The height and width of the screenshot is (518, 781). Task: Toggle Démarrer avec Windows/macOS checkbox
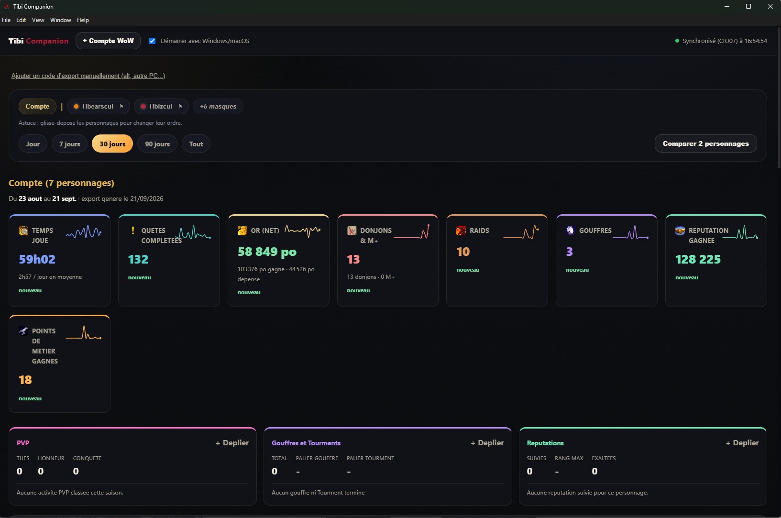pos(152,41)
